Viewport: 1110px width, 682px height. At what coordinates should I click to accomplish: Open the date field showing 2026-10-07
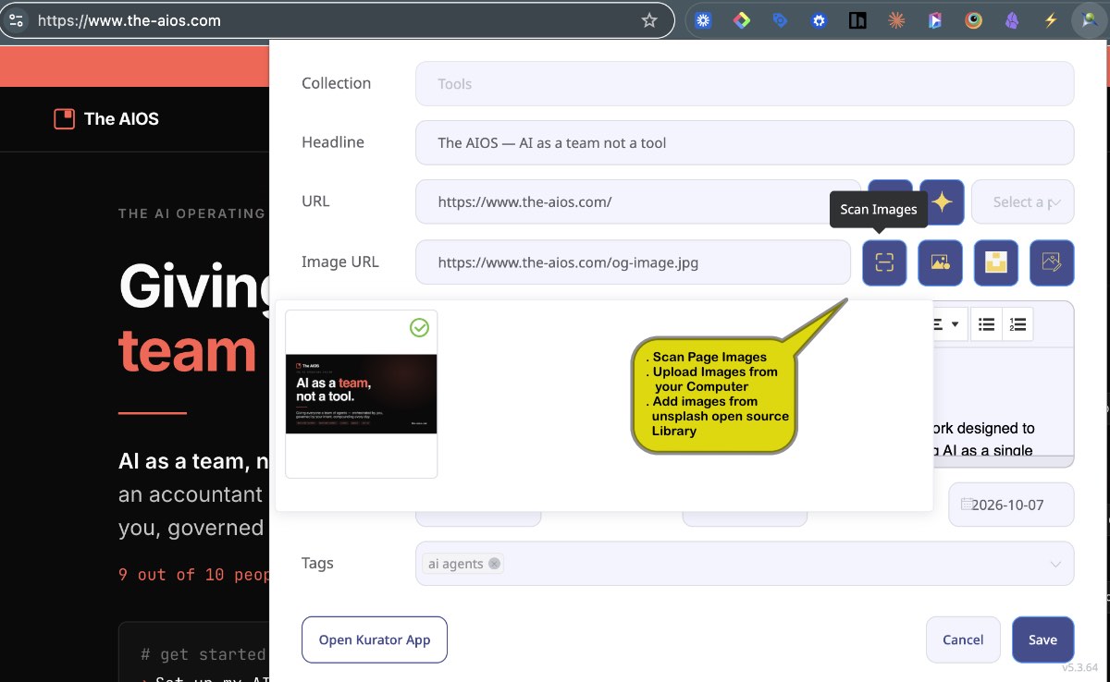tap(1011, 505)
